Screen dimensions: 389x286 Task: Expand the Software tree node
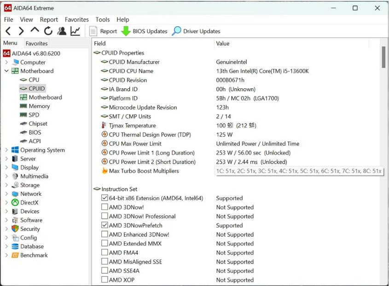6,220
